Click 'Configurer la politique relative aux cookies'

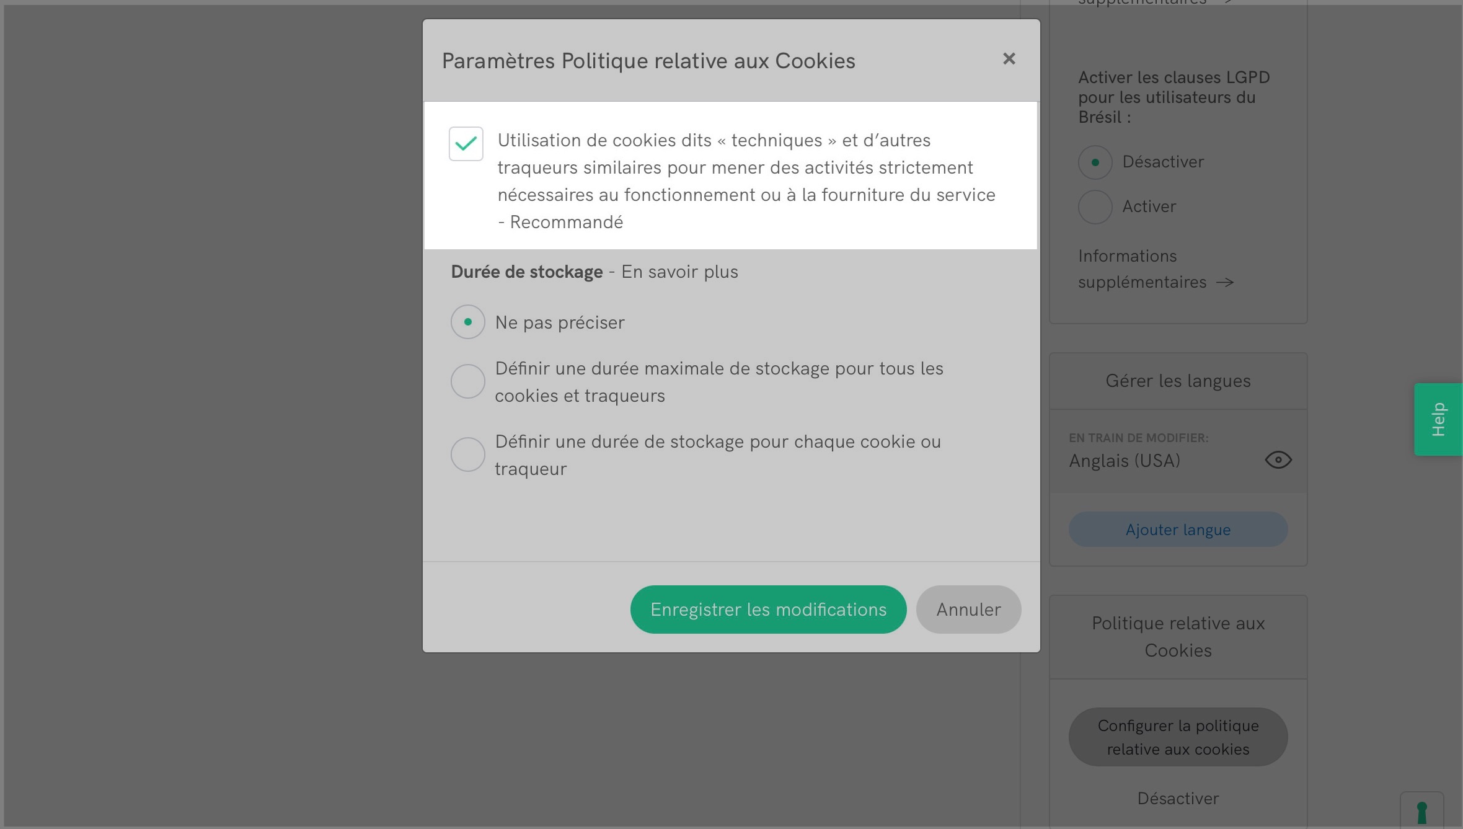point(1178,737)
